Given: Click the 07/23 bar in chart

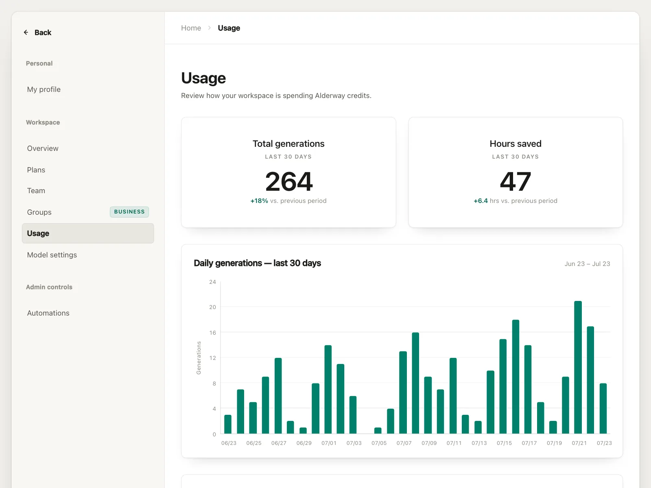Looking at the screenshot, I should [x=603, y=408].
